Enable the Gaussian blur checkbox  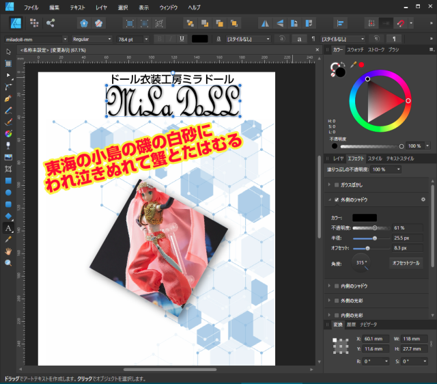point(337,185)
